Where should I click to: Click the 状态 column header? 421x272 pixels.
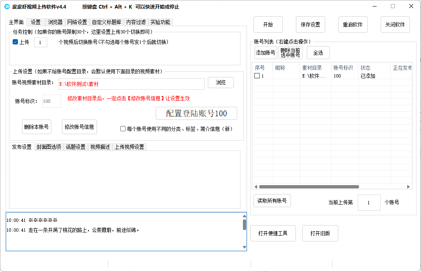point(375,68)
